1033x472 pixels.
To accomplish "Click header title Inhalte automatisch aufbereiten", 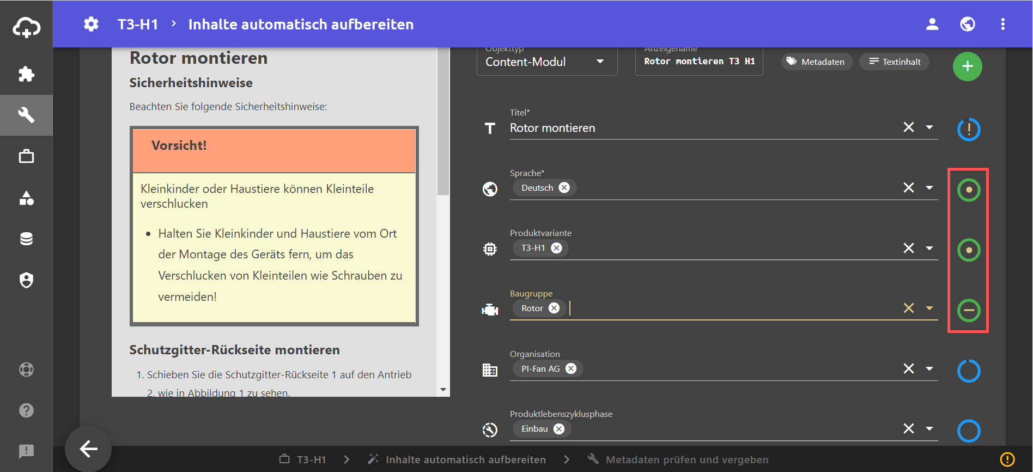I will pos(301,25).
